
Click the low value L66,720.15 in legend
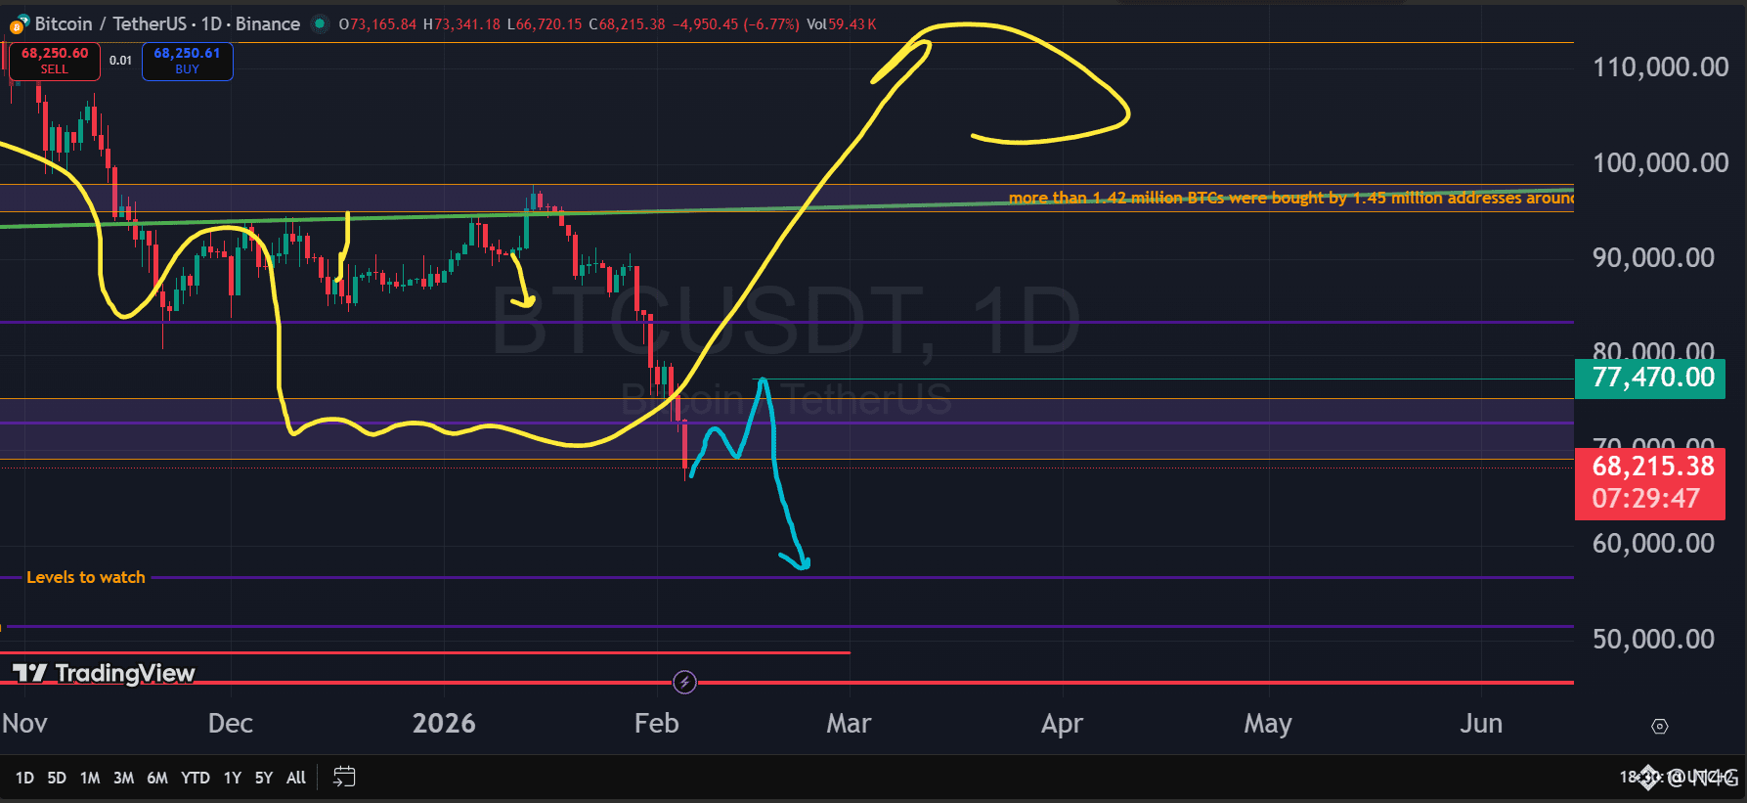(x=545, y=23)
